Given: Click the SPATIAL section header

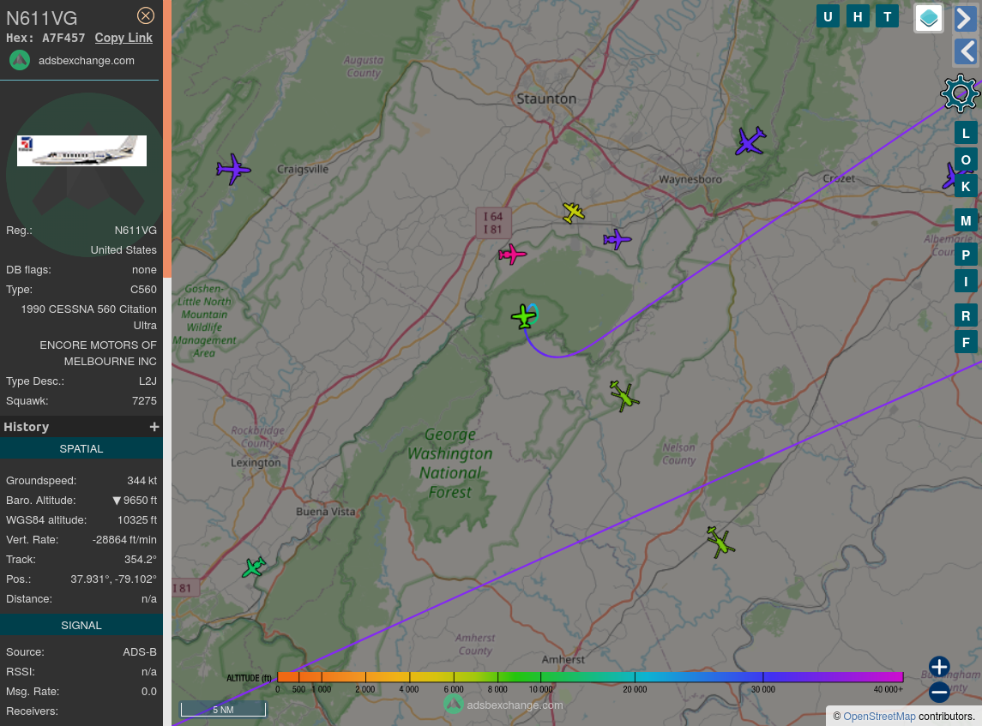Looking at the screenshot, I should coord(81,449).
